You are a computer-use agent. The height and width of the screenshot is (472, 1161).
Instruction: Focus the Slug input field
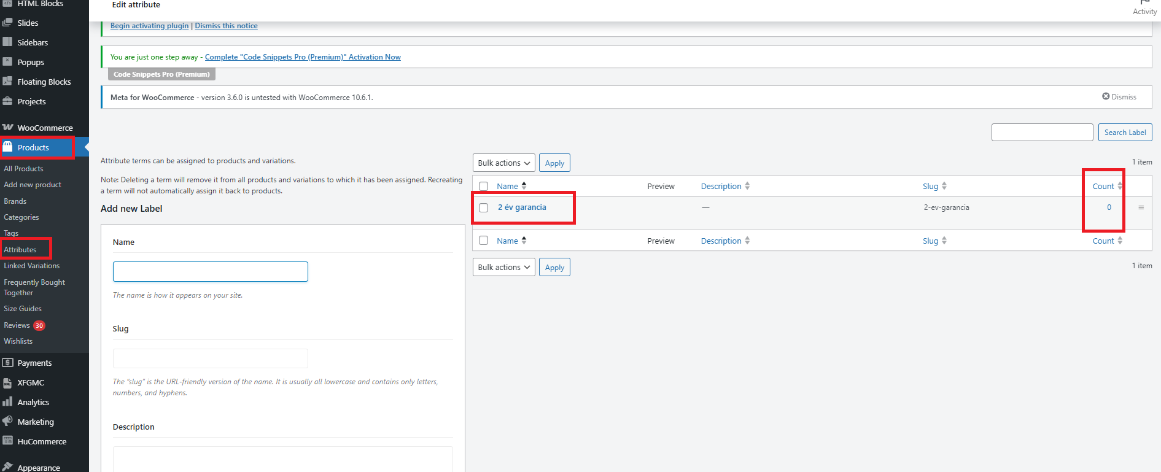click(211, 358)
